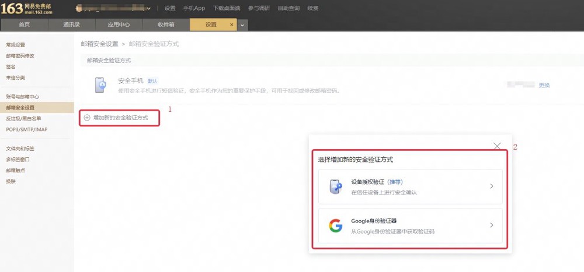Image resolution: width=584 pixels, height=272 pixels.
Task: Click the Google logo icon
Action: pos(336,225)
